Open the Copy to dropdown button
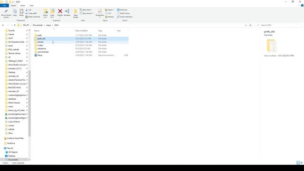 point(52,13)
